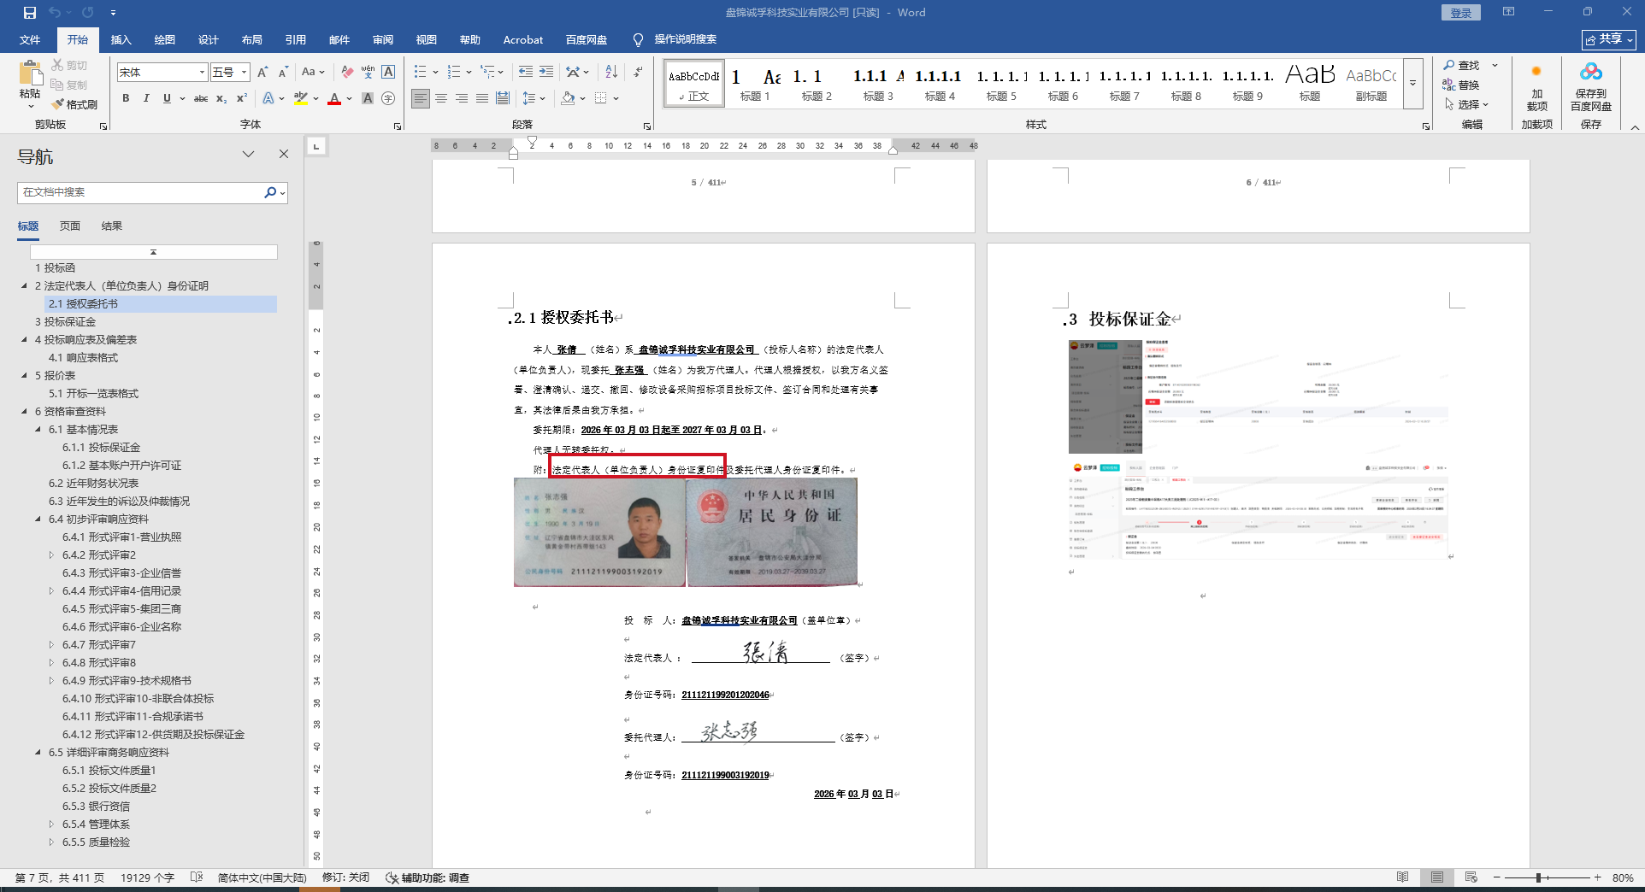Click the center align paragraph icon

click(441, 98)
